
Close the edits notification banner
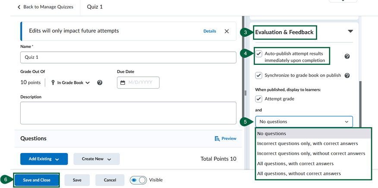point(227,31)
